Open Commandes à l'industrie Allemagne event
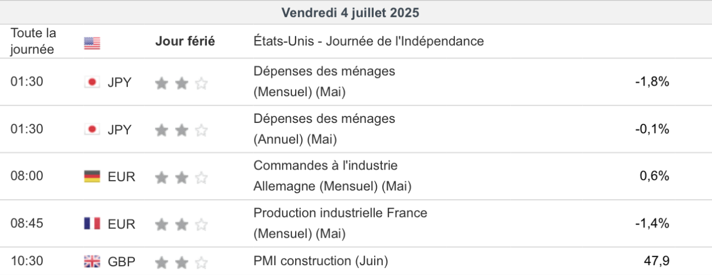The width and height of the screenshot is (712, 275). (332, 176)
